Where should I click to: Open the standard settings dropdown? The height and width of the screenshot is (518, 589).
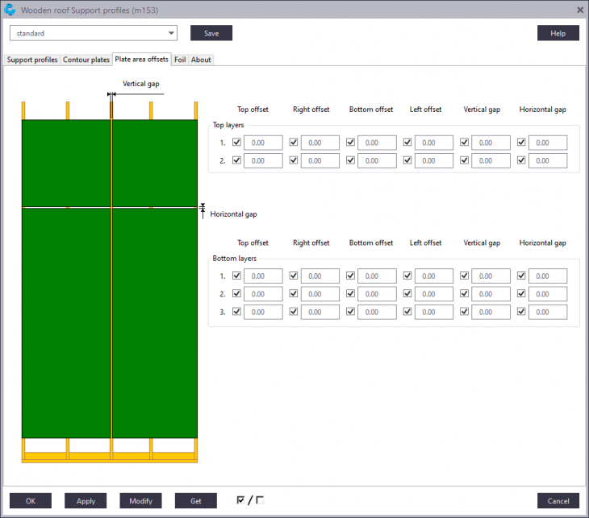pyautogui.click(x=93, y=33)
